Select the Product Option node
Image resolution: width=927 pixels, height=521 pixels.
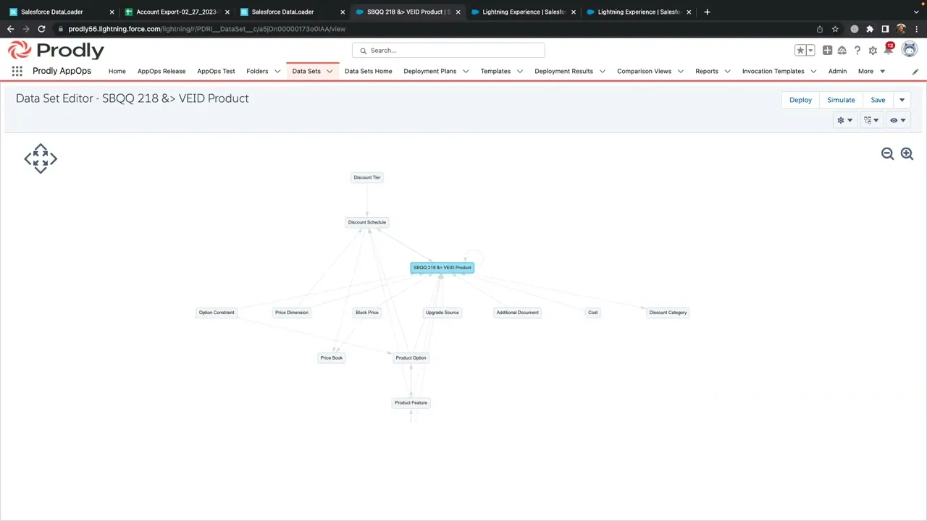(411, 357)
